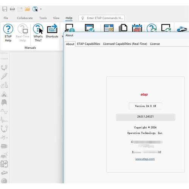This screenshot has width=189, height=189.
Task: Select the sawtooth harmonic waveform sidebar icon
Action: coord(4,112)
